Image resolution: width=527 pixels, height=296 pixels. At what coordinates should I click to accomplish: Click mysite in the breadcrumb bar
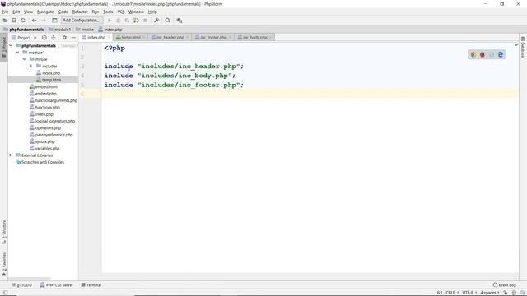tap(85, 30)
